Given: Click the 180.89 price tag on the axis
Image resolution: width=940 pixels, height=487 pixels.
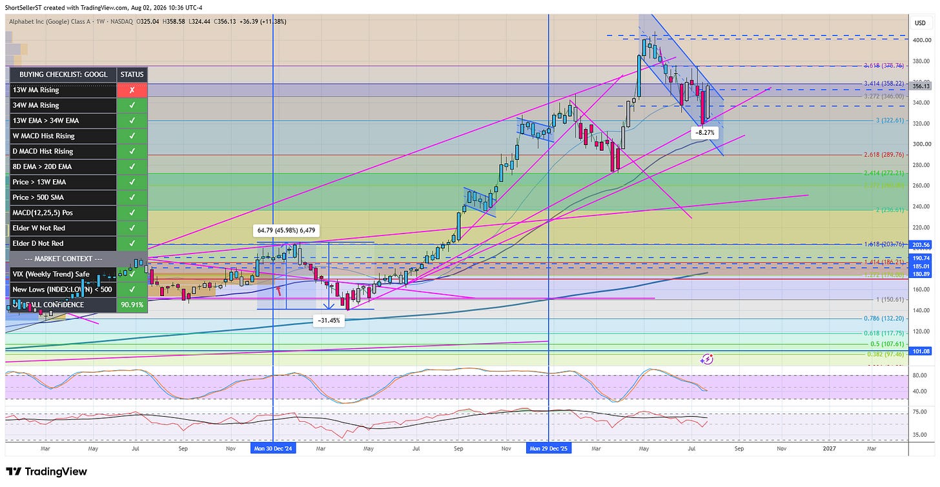Looking at the screenshot, I should 920,273.
